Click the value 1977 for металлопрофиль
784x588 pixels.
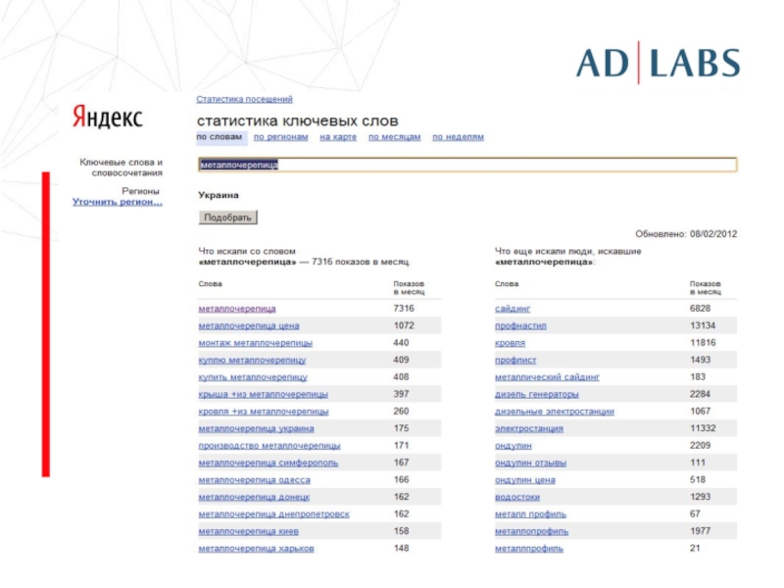(700, 531)
